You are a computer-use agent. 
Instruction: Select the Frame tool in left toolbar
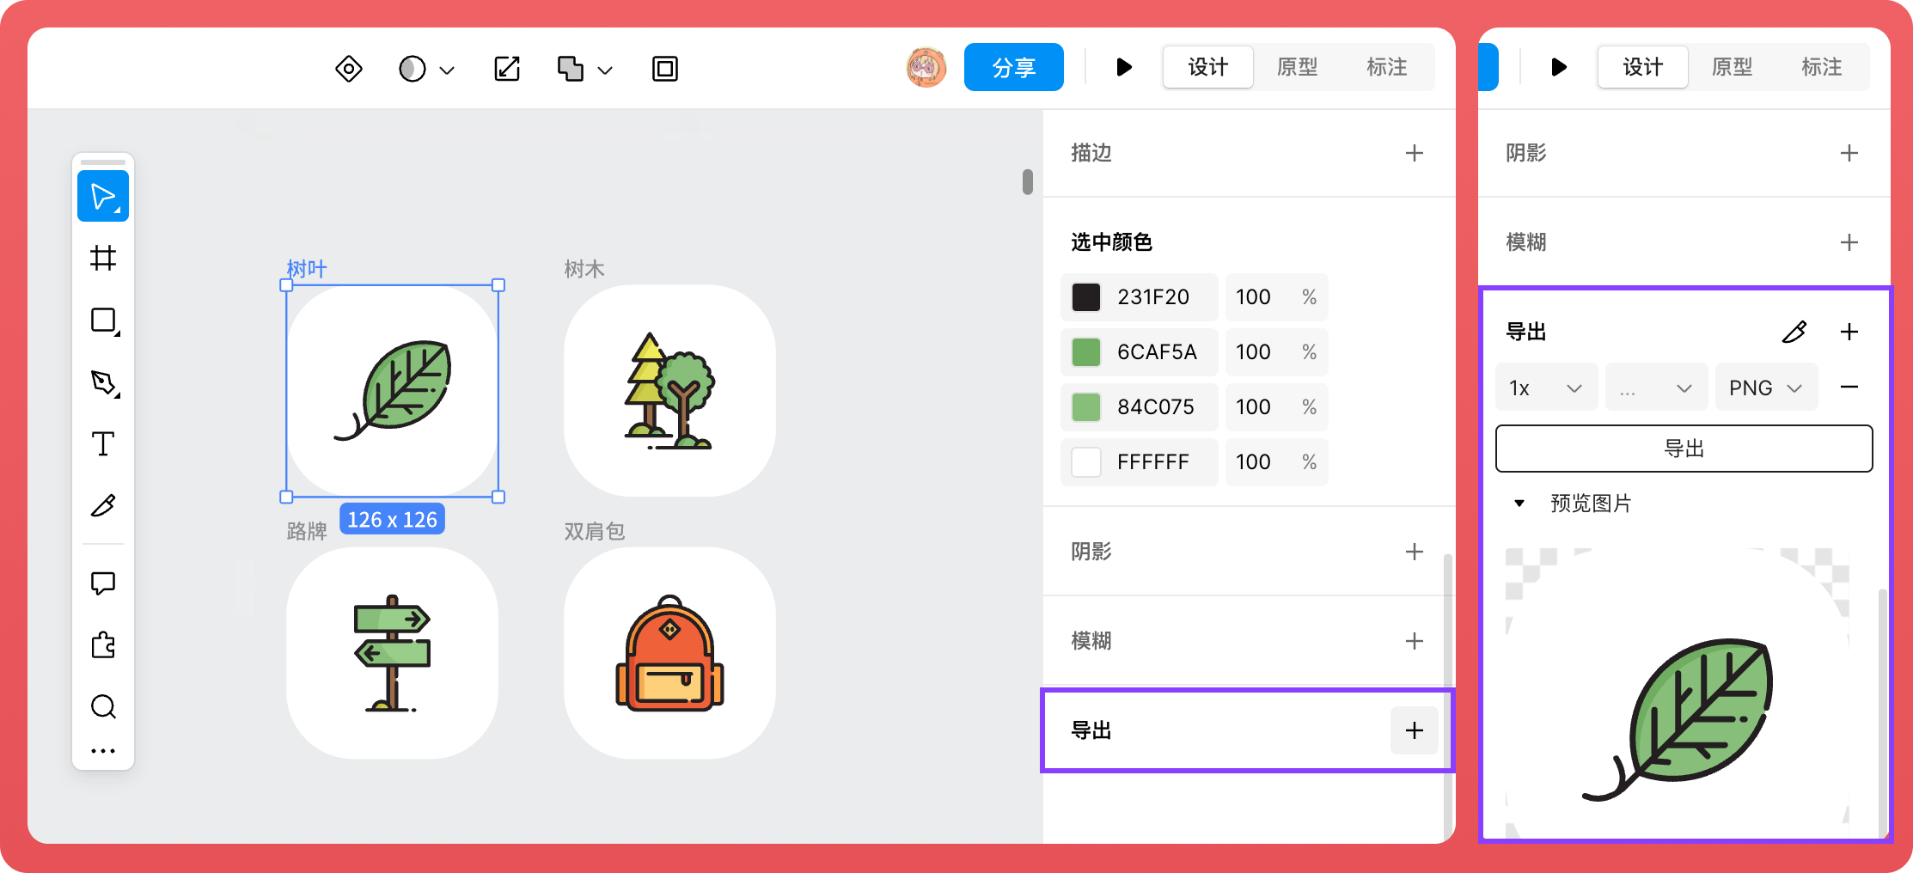(x=103, y=258)
